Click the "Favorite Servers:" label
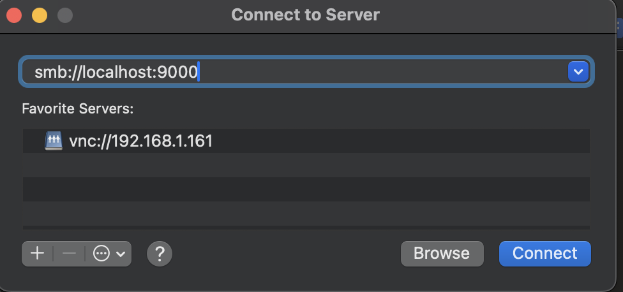Screen dimensions: 623x292 [77, 108]
